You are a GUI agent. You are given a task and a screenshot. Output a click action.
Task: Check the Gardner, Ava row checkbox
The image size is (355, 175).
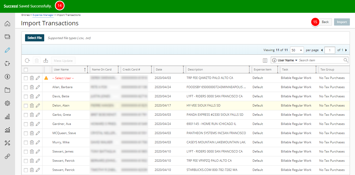[26, 124]
